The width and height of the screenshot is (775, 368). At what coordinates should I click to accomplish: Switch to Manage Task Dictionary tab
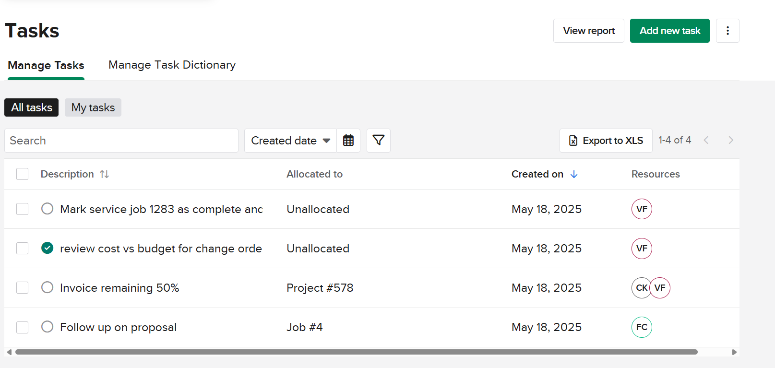pyautogui.click(x=172, y=65)
